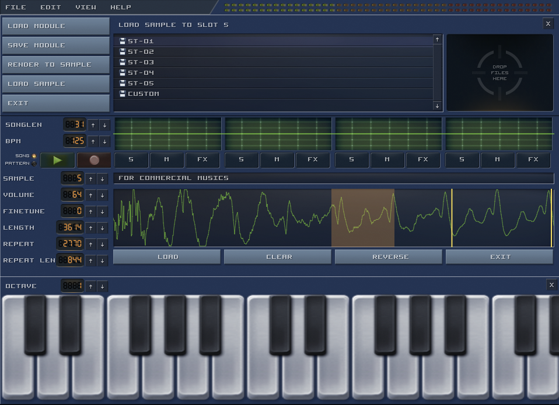Viewport: 559px width, 405px height.
Task: Close the piano keyboard panel
Action: click(551, 285)
